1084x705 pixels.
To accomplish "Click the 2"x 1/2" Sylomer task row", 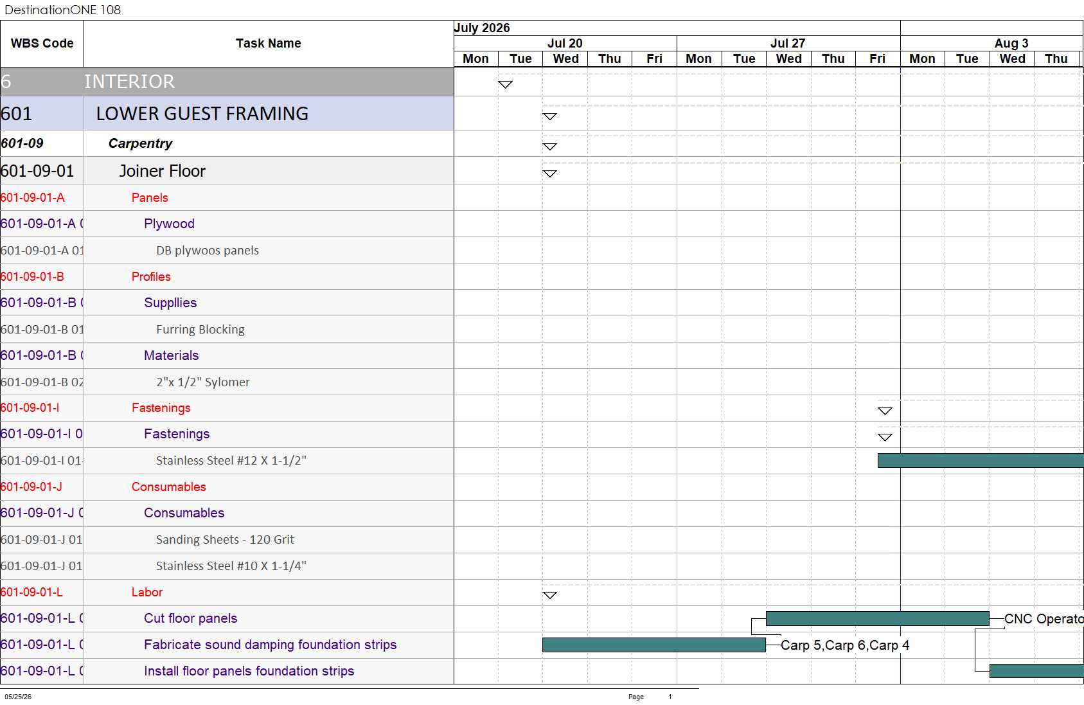I will (227, 382).
